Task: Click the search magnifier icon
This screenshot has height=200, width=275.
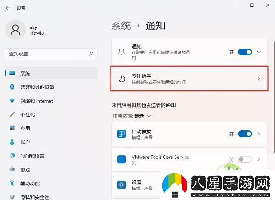Action: point(91,54)
